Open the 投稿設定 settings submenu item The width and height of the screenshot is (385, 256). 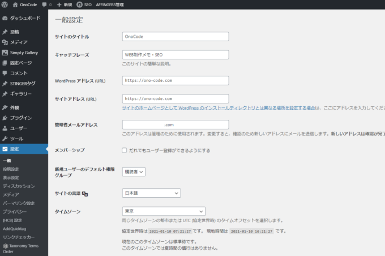pos(11,169)
